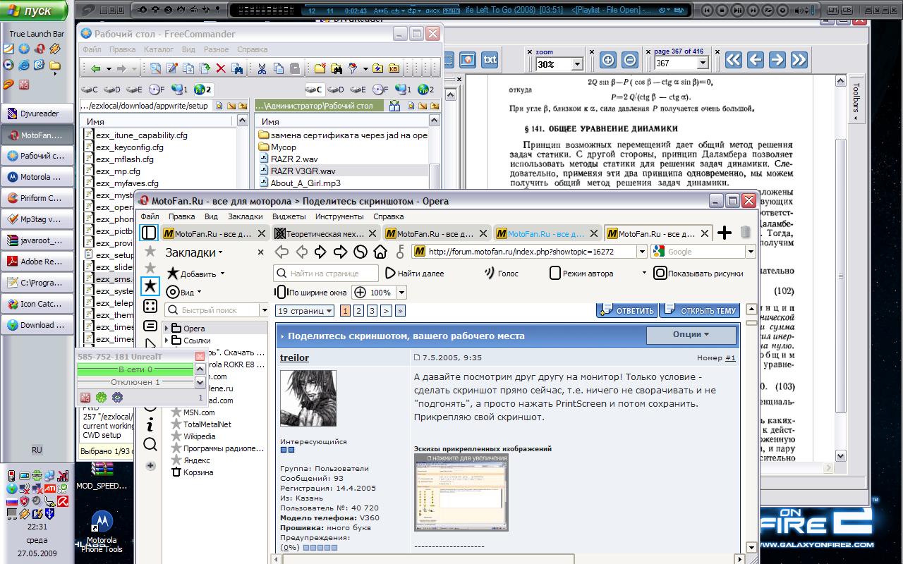The height and width of the screenshot is (564, 903).
Task: Select drive D in the left FreeCommander panel
Action: 112,90
